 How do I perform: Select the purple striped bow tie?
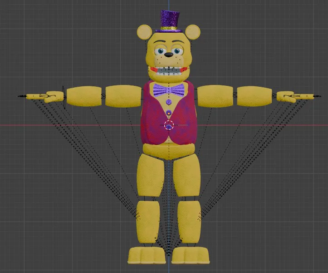(x=169, y=90)
